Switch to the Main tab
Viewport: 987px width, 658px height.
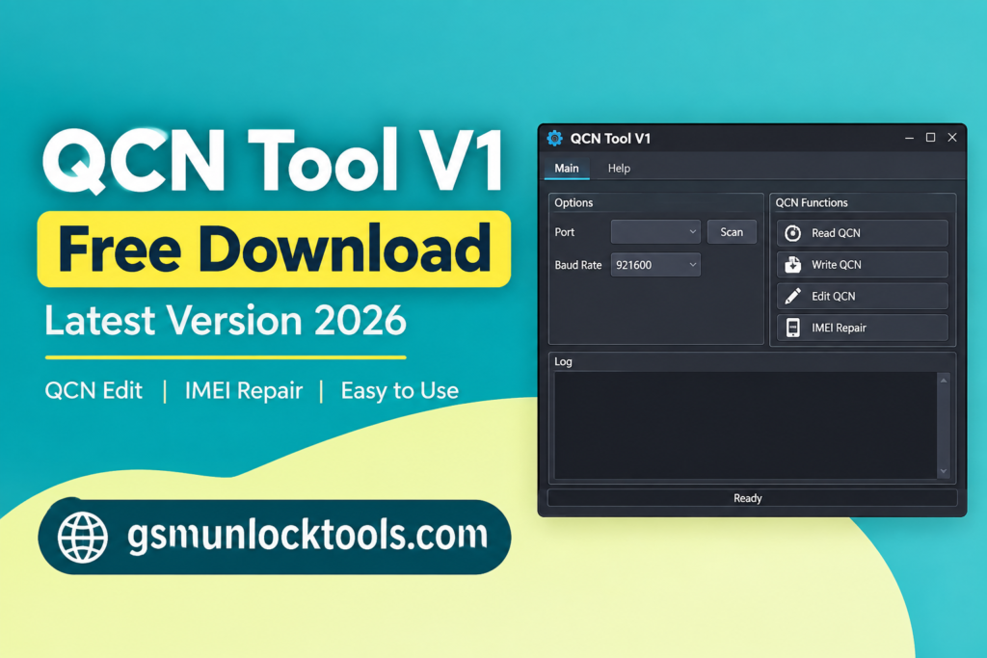[x=567, y=169]
